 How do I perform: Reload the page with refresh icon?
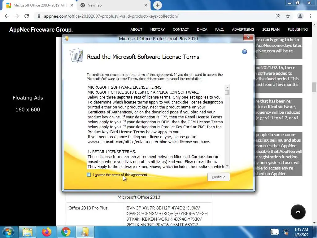pos(27,16)
